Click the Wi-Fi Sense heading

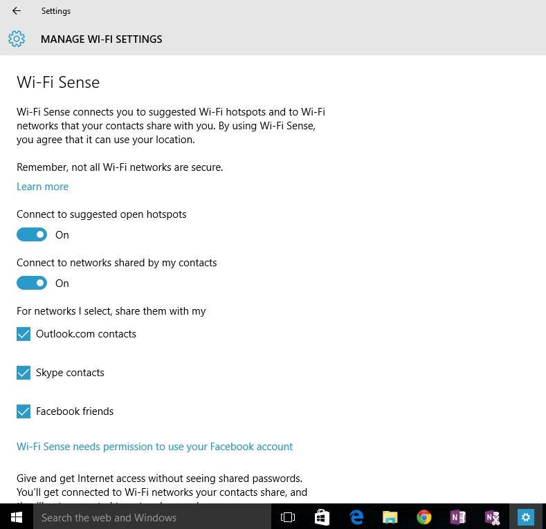[58, 82]
